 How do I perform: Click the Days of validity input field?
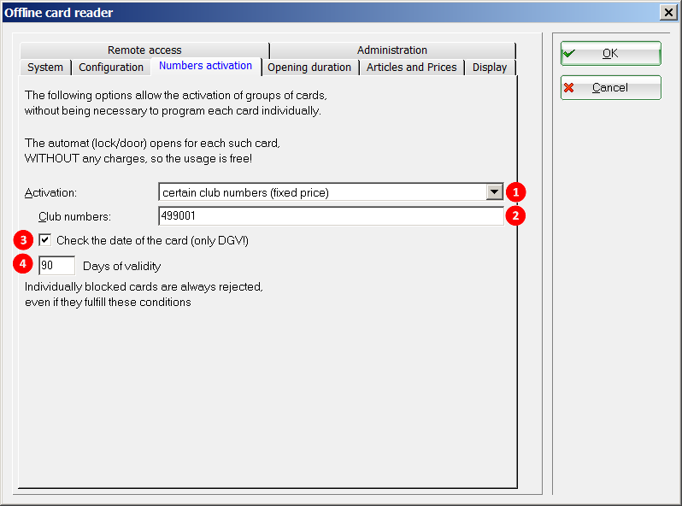click(x=56, y=266)
